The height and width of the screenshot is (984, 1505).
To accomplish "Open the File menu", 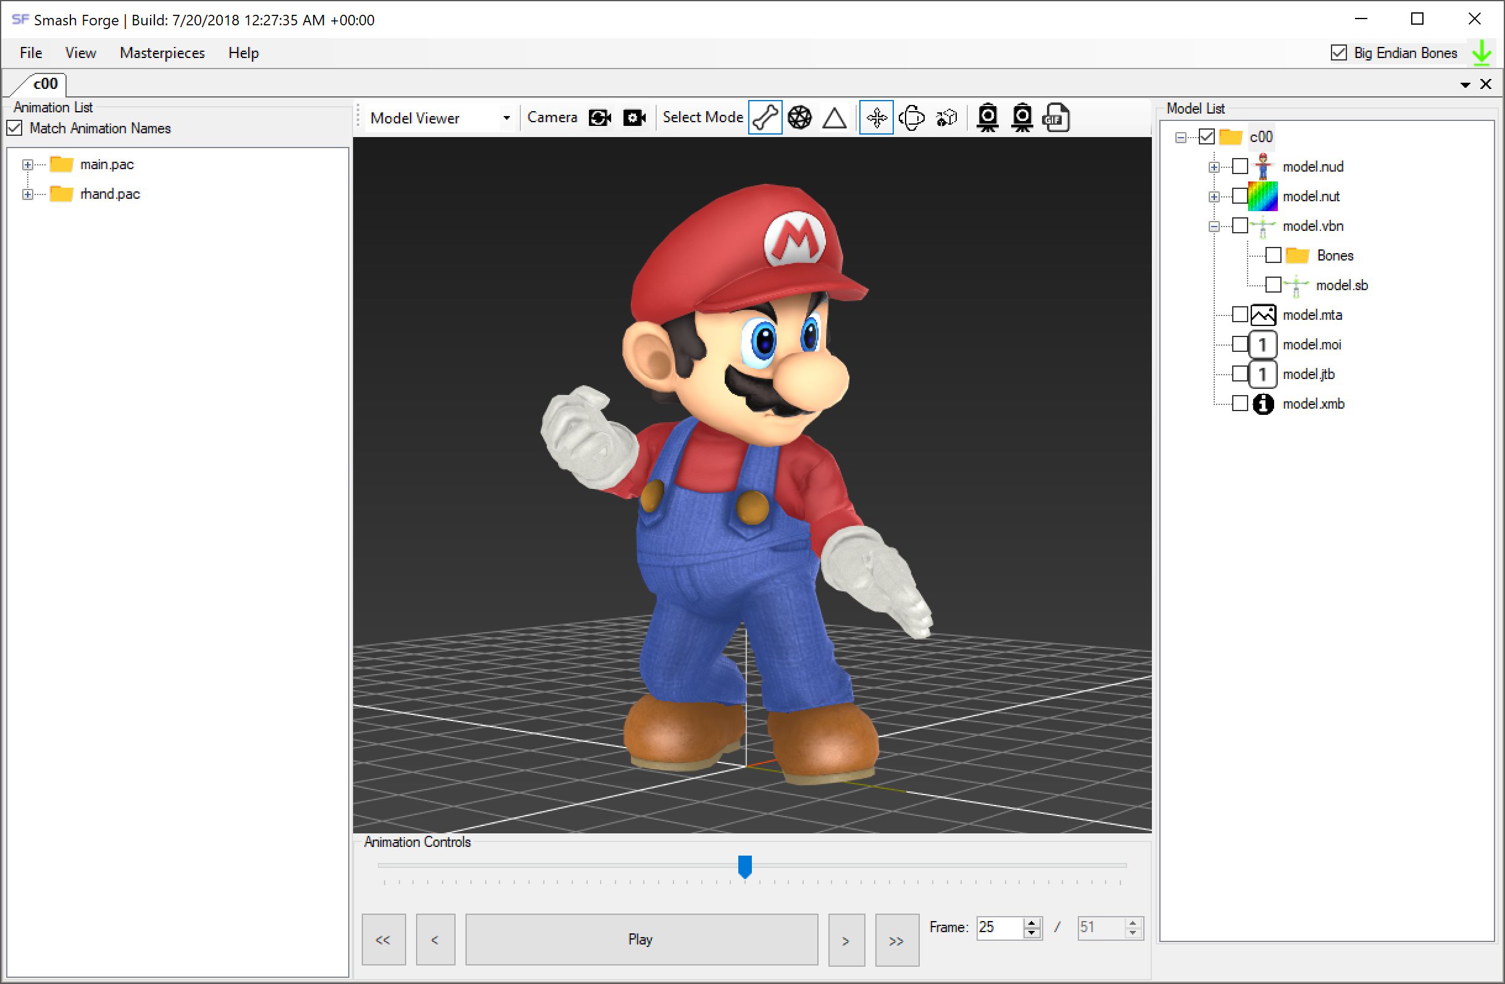I will pos(30,52).
